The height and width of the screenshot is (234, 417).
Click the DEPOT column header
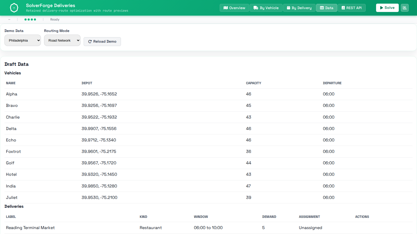[87, 83]
